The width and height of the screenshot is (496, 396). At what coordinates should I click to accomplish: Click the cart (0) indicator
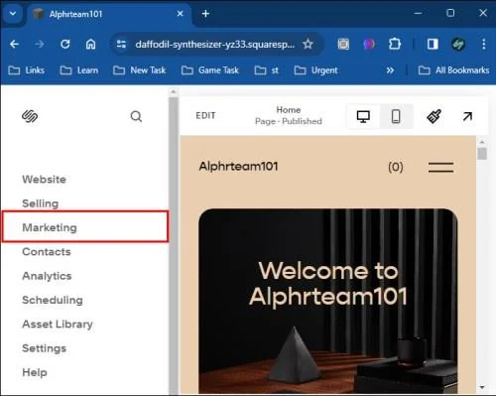pyautogui.click(x=396, y=167)
